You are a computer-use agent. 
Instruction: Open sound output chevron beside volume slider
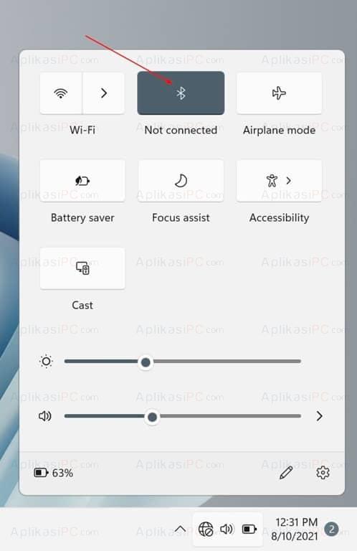point(319,416)
